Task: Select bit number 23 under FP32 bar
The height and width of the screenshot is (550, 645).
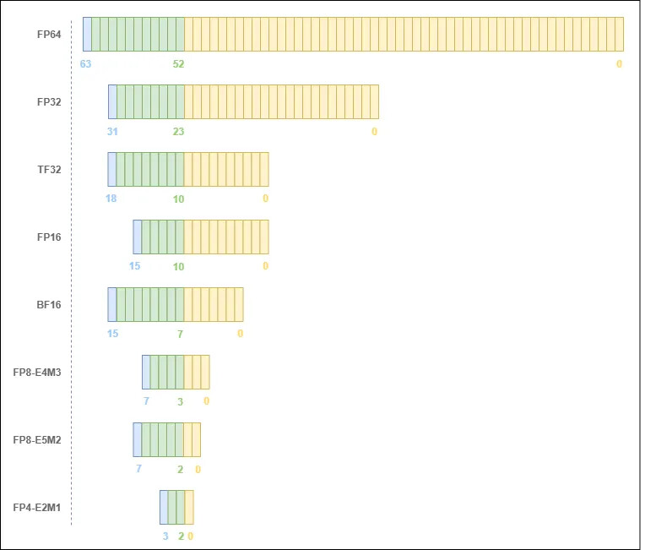Action: [178, 131]
